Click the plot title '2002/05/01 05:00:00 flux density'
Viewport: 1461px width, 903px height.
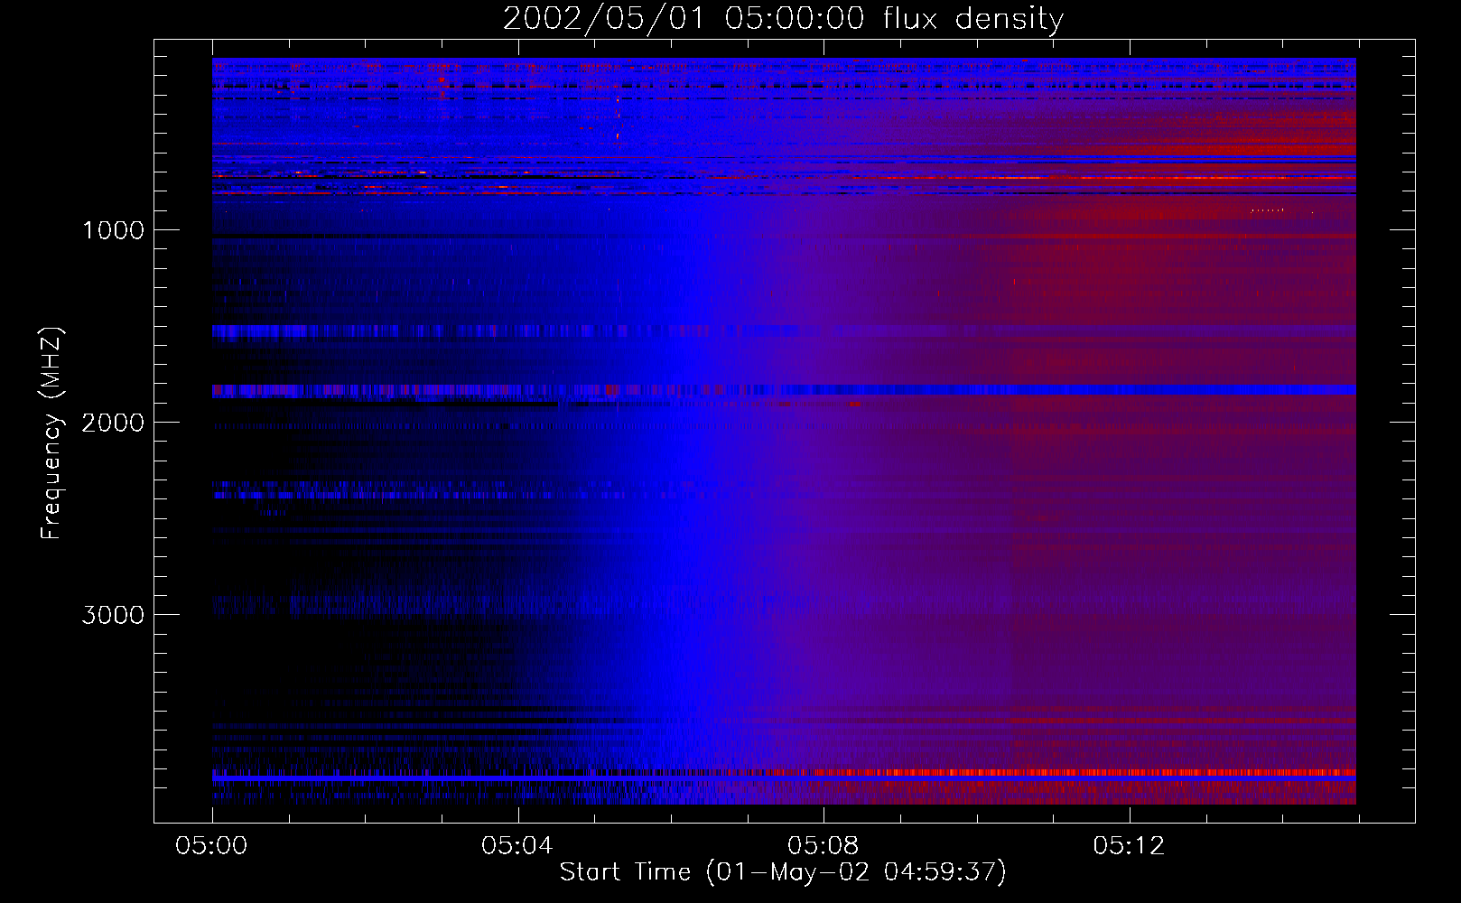coord(783,19)
